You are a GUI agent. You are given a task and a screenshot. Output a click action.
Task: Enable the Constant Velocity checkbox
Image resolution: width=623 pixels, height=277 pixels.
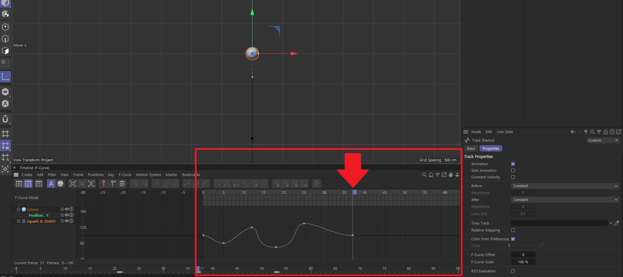(x=513, y=177)
